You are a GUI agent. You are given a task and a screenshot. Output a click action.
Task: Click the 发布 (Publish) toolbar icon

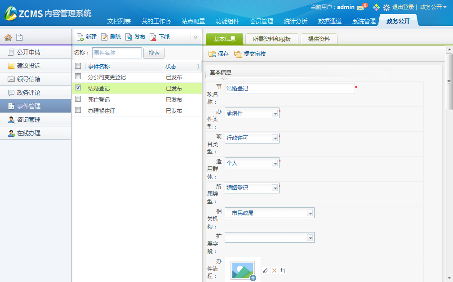pyautogui.click(x=129, y=37)
